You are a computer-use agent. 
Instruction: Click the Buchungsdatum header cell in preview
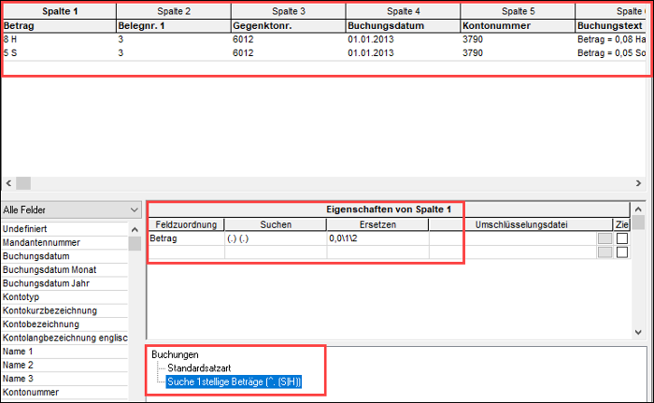(403, 26)
